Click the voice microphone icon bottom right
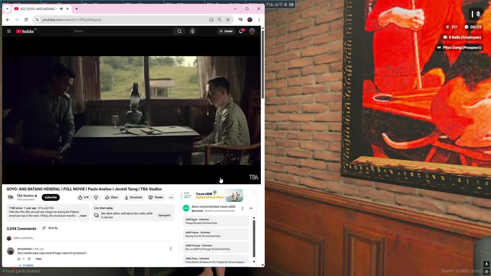Screen dimensions: 491x276 (x=486, y=264)
